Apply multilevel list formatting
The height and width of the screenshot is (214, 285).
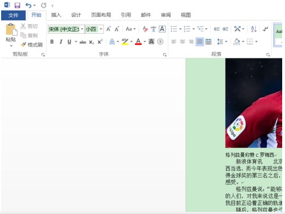pos(200,29)
